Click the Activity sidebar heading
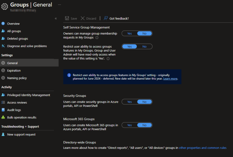 (7, 87)
